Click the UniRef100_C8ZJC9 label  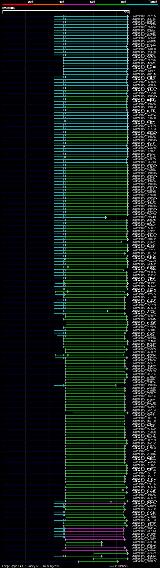(143, 418)
